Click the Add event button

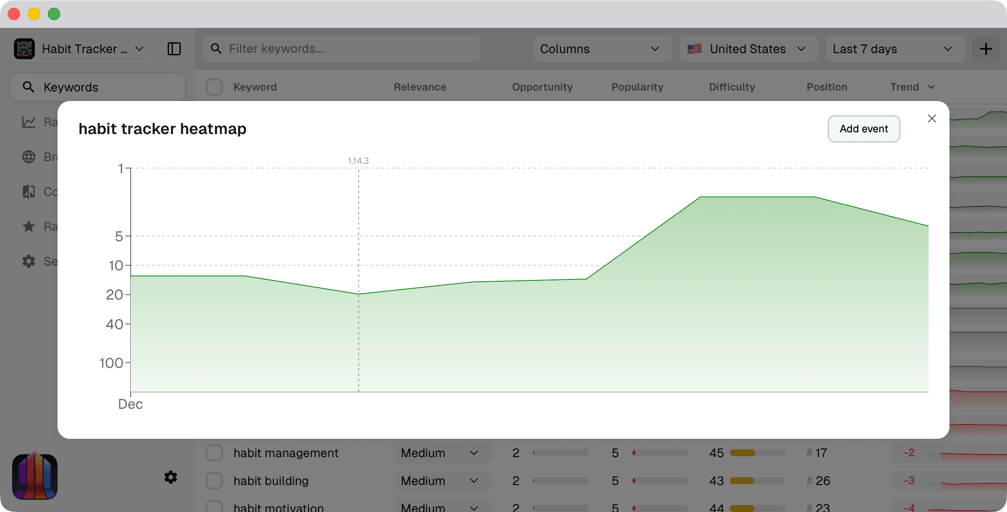coord(863,129)
